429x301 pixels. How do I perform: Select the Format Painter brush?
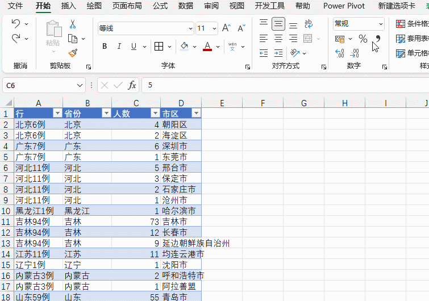point(73,53)
